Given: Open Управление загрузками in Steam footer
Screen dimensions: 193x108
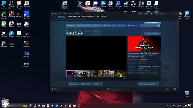Looking at the screenshot, I should (115, 89).
